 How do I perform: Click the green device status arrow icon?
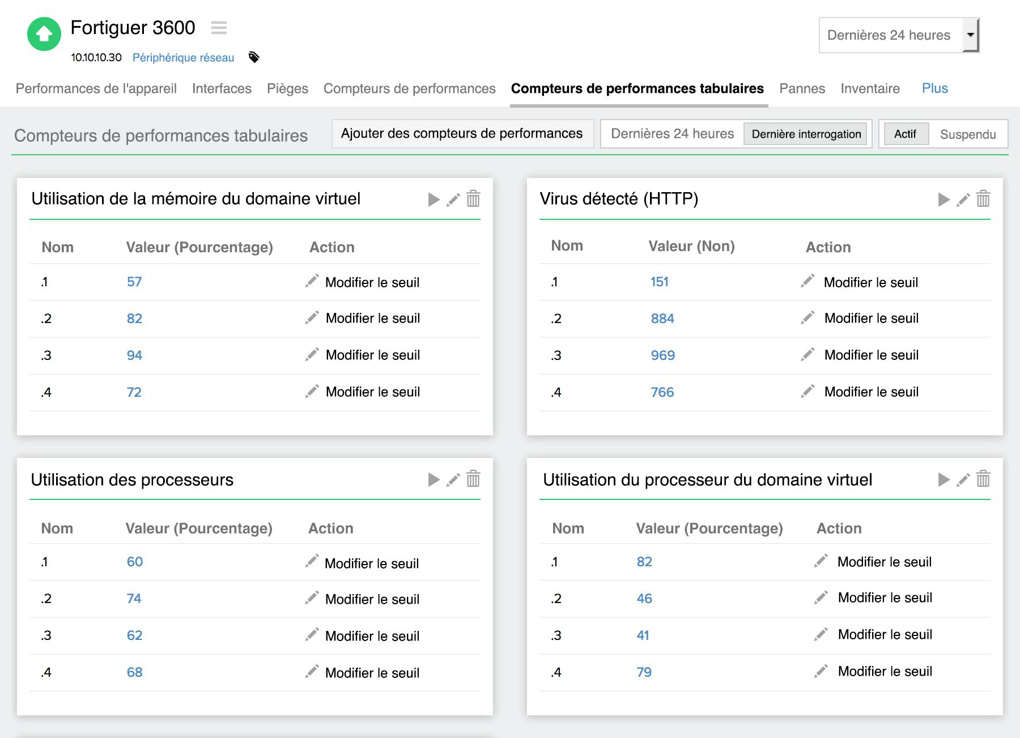tap(44, 34)
